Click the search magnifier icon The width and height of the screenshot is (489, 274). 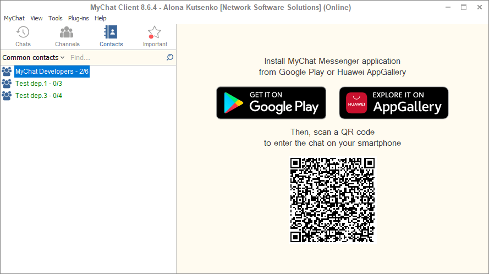169,57
